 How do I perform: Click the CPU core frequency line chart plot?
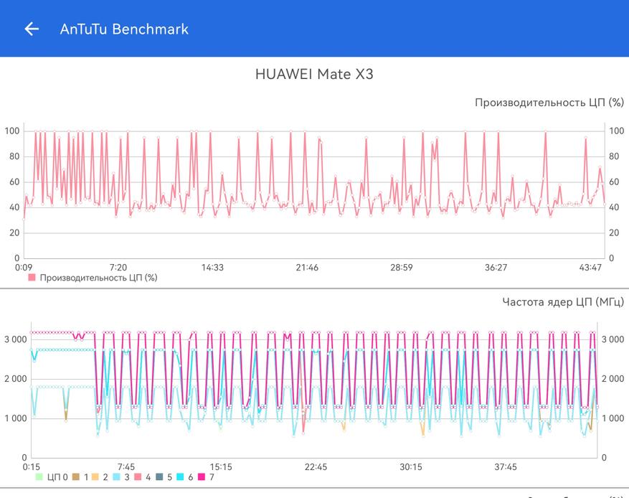(314, 390)
